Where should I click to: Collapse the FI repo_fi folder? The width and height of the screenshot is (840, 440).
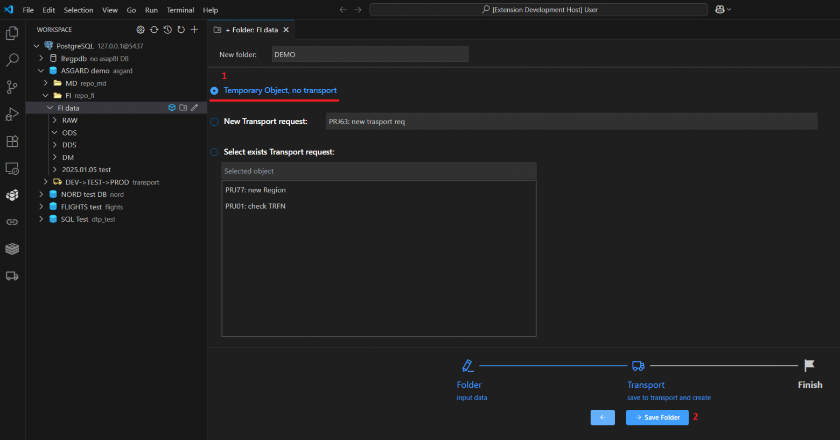click(46, 95)
